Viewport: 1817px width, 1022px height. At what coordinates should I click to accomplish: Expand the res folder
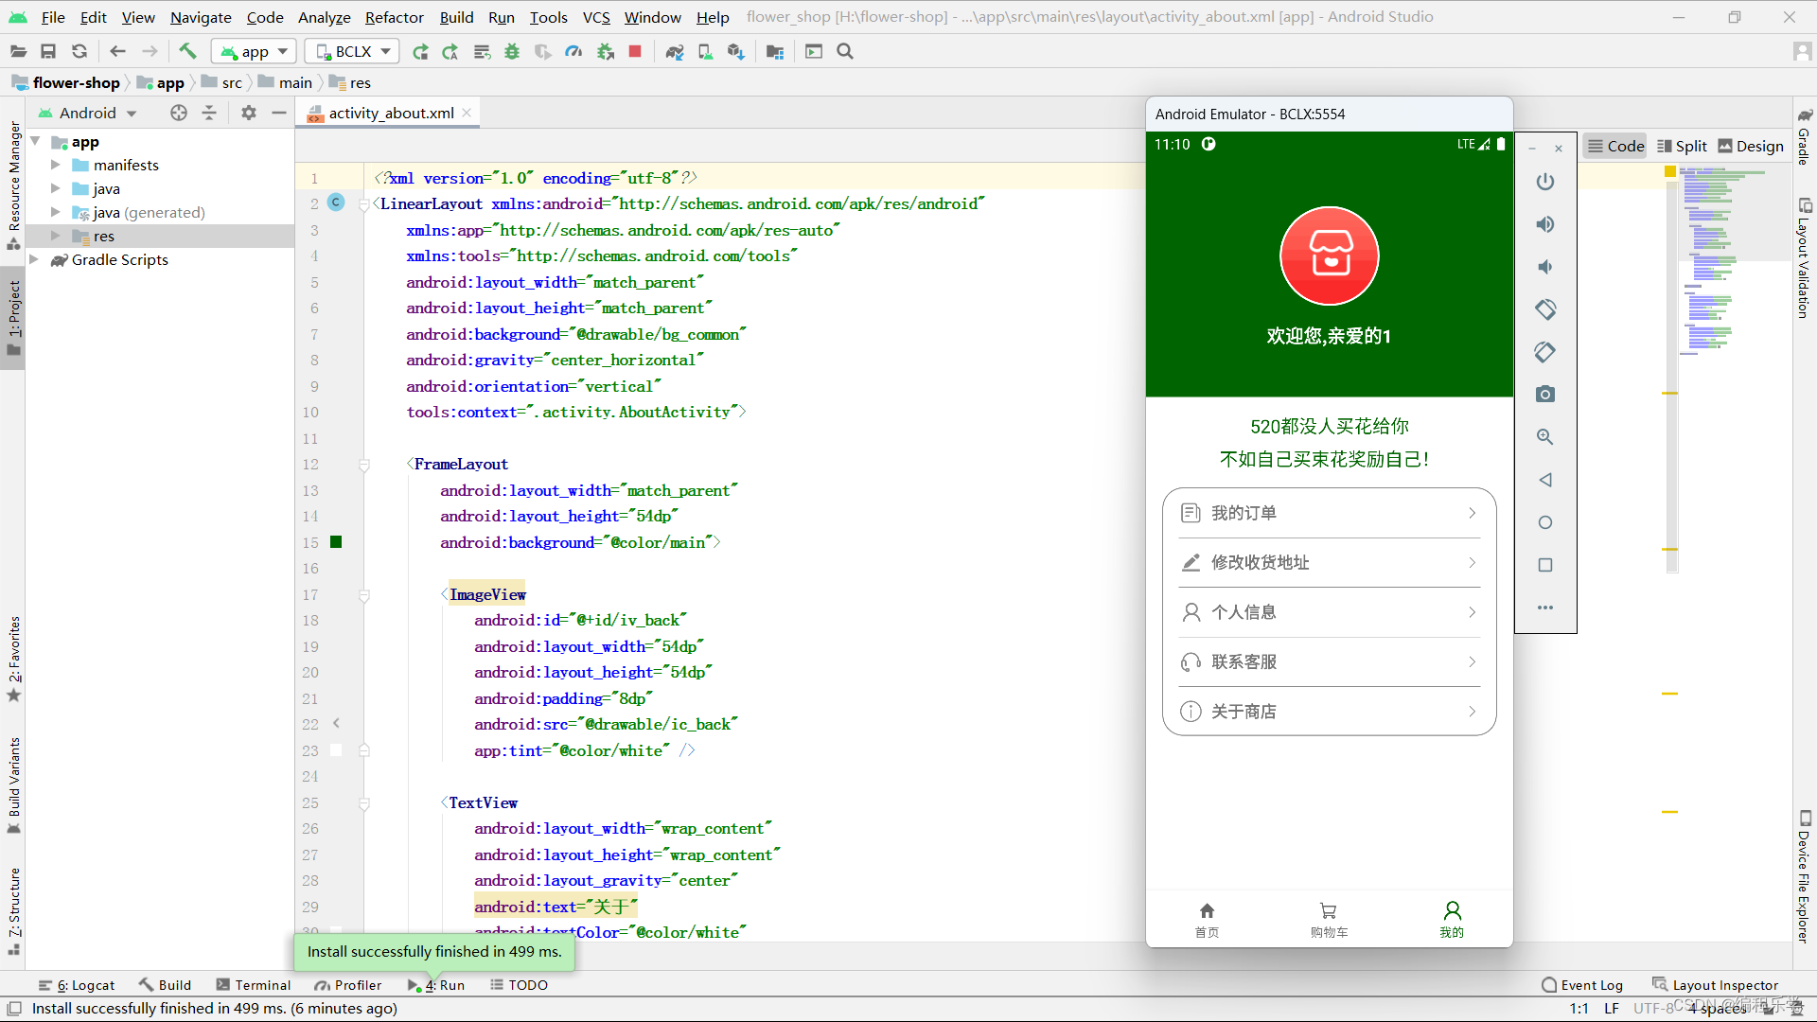click(x=55, y=236)
